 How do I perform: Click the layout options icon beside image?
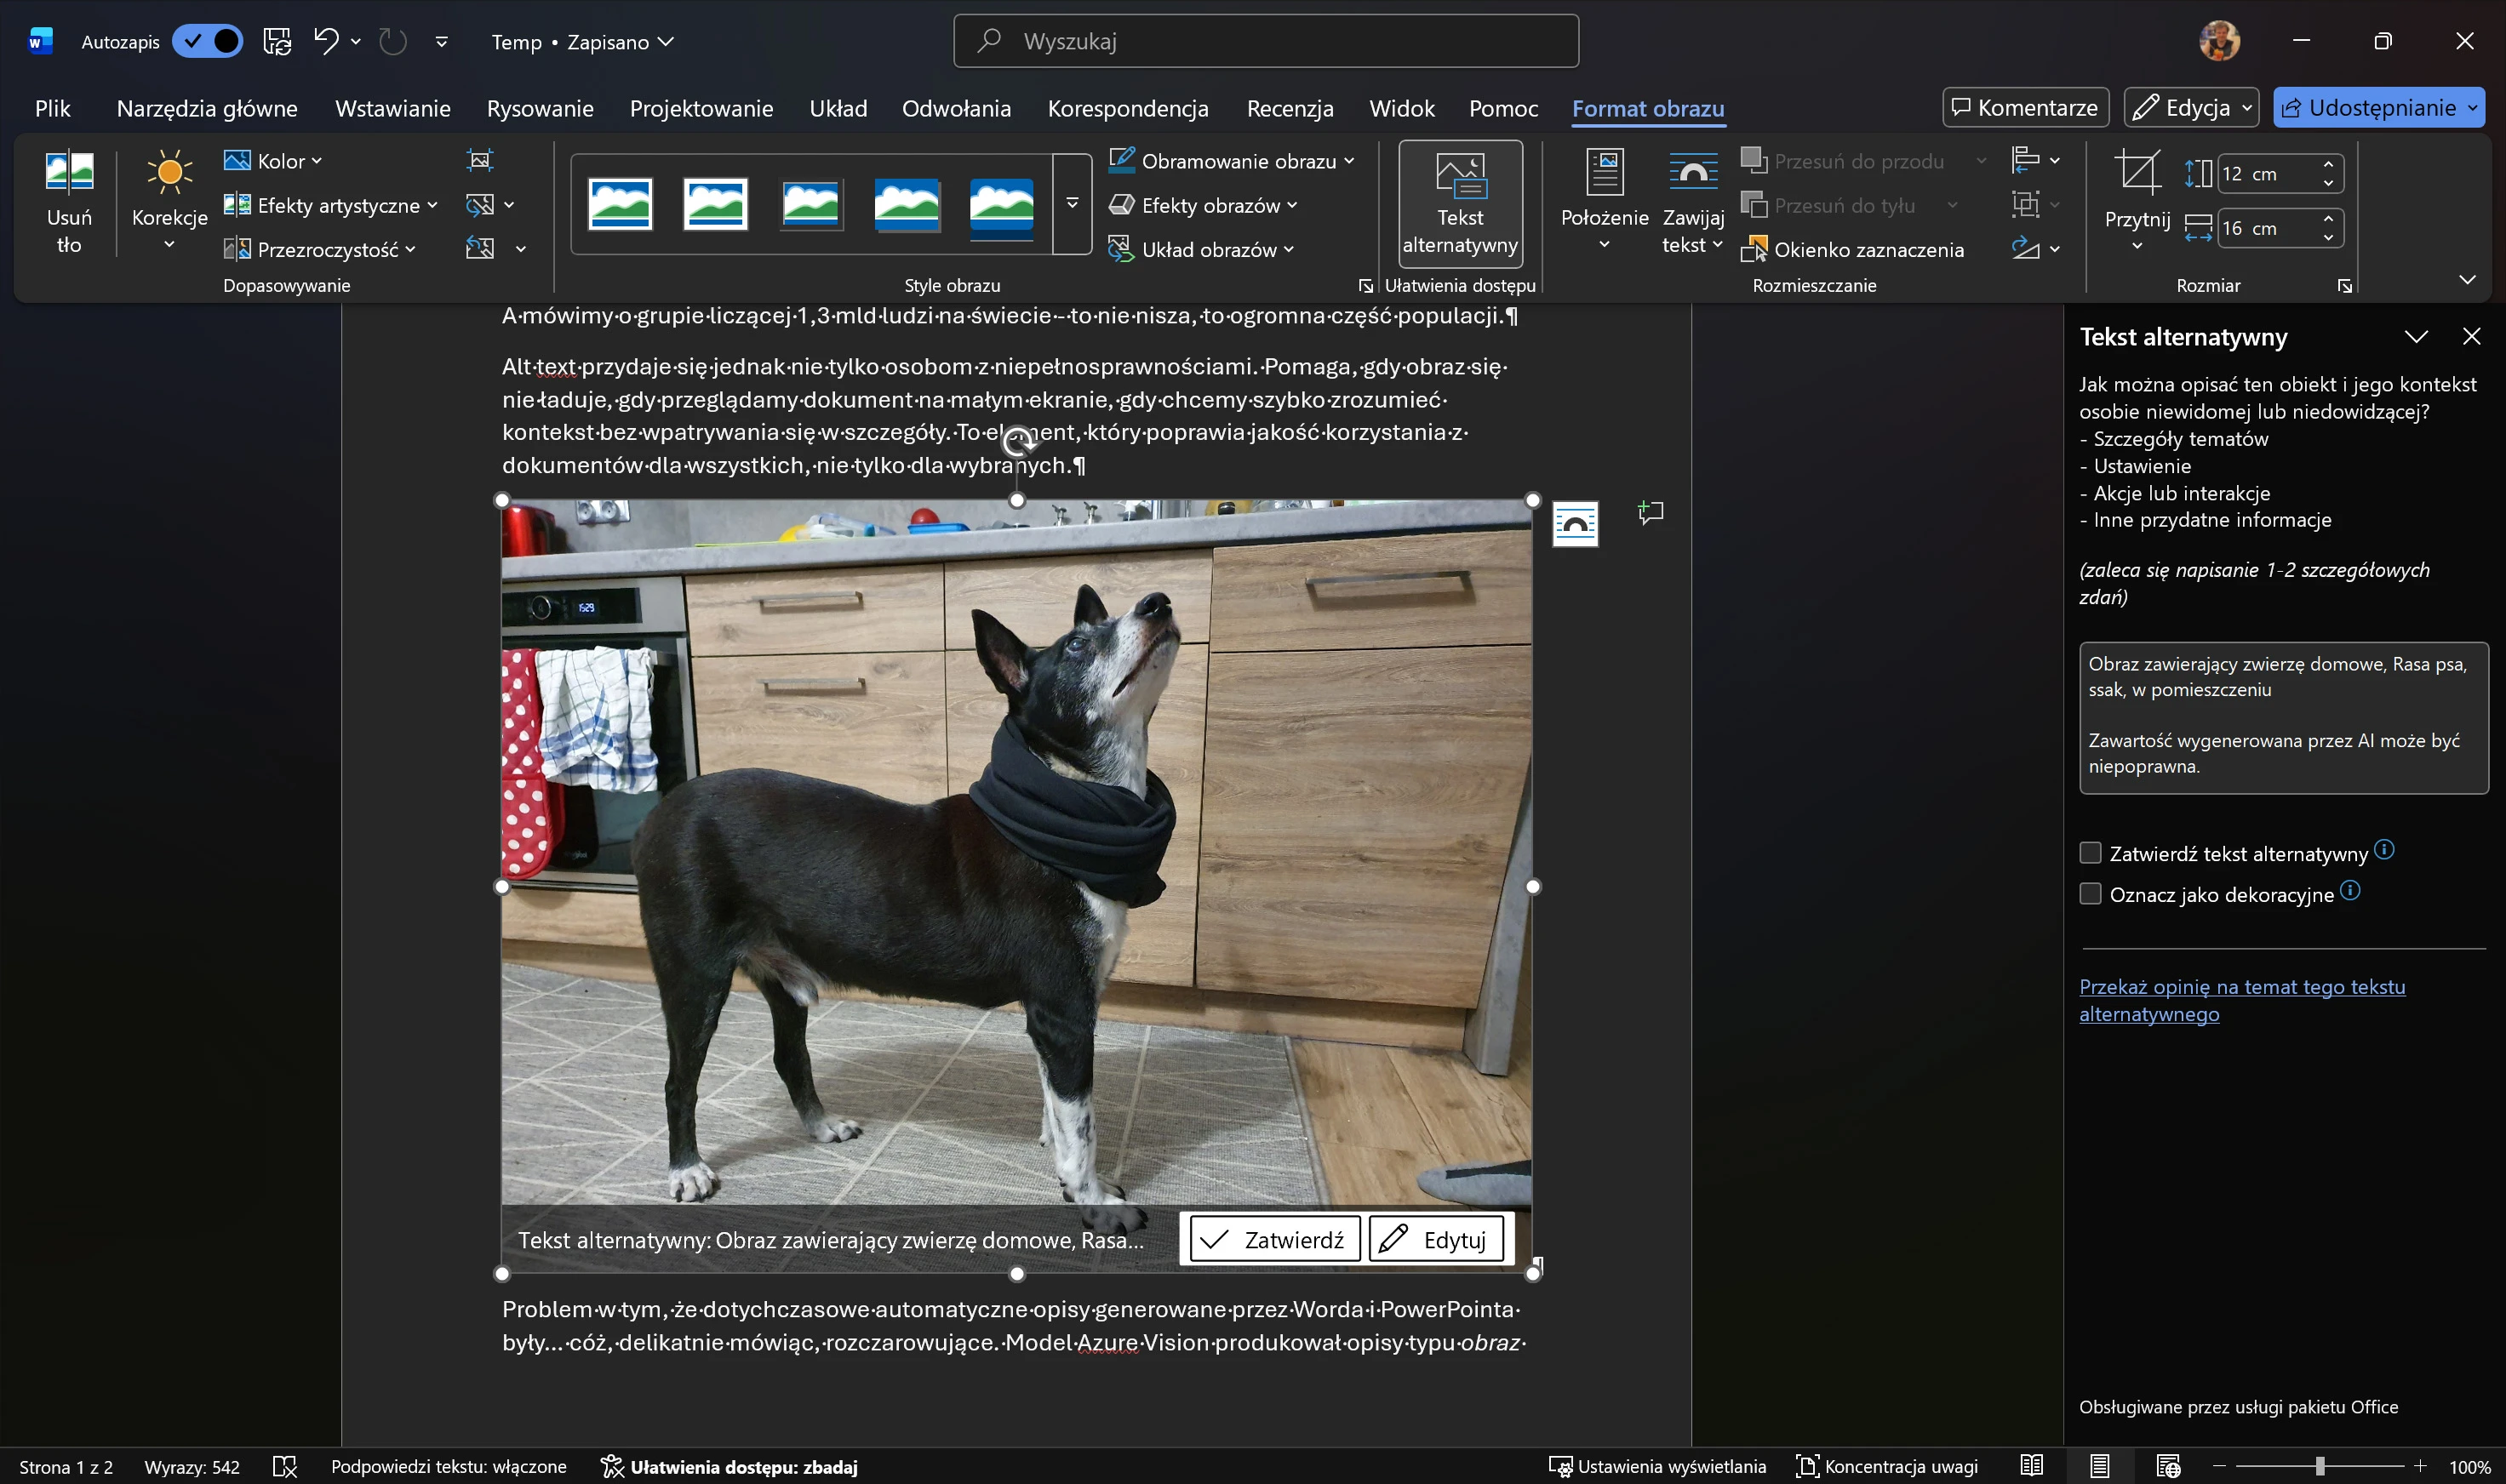1575,524
